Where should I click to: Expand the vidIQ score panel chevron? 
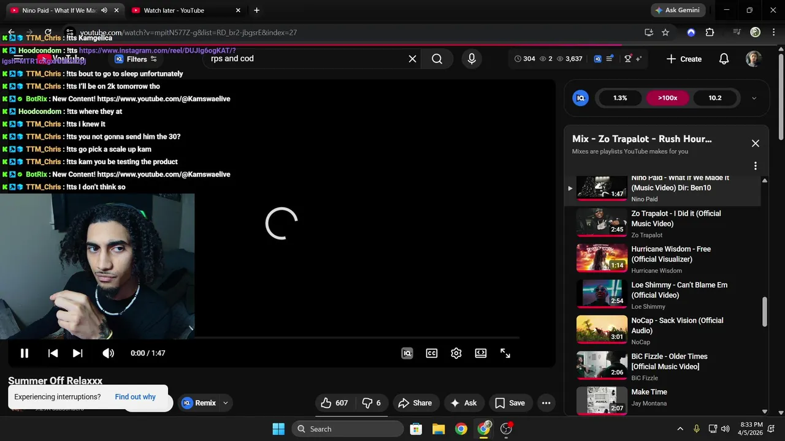(x=754, y=98)
